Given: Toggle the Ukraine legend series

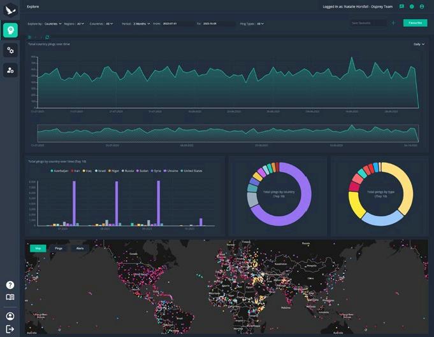Looking at the screenshot, I should click(171, 170).
